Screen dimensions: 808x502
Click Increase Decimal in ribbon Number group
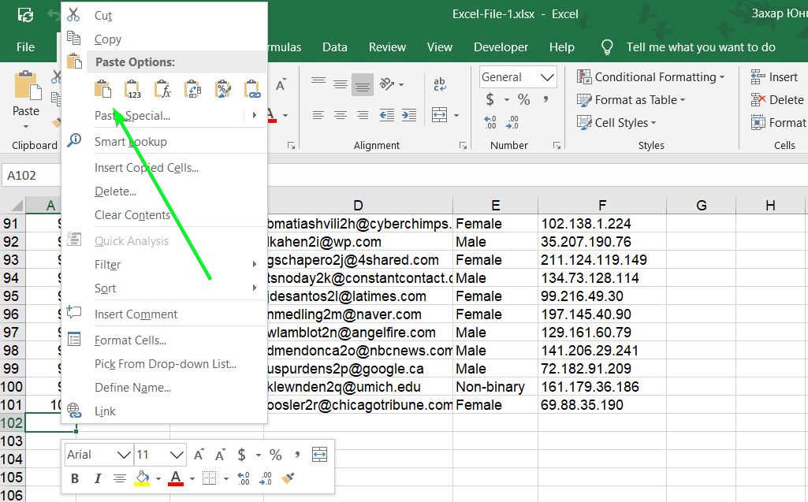pyautogui.click(x=490, y=122)
